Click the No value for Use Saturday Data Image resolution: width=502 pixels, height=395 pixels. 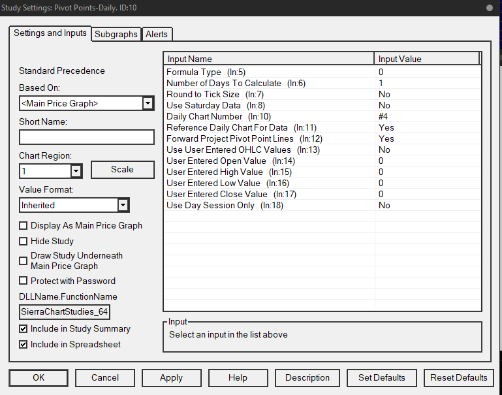[x=384, y=105]
